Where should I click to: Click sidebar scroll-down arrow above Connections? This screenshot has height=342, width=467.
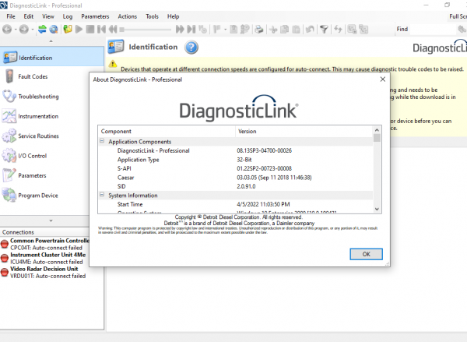(51, 221)
